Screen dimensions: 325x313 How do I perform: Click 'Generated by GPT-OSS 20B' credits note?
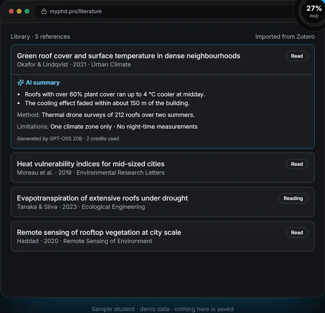click(68, 138)
